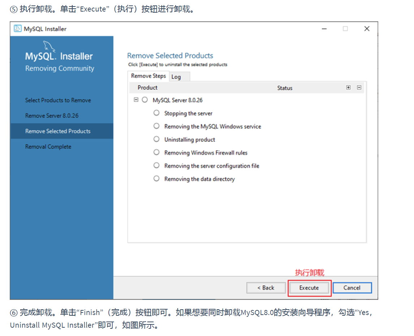Select Remove Selected Products sidebar step

click(62, 131)
